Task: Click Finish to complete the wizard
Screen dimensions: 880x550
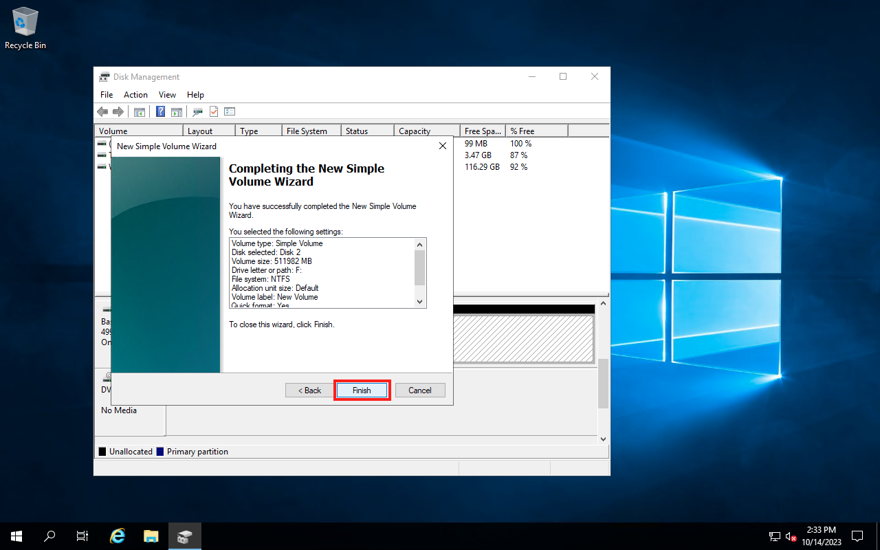Action: [x=362, y=390]
